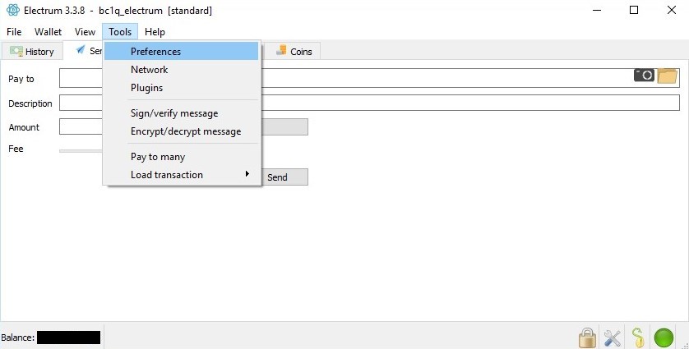Screen dimensions: 689x349
Task: Click the padlock password icon in status bar
Action: pos(588,338)
